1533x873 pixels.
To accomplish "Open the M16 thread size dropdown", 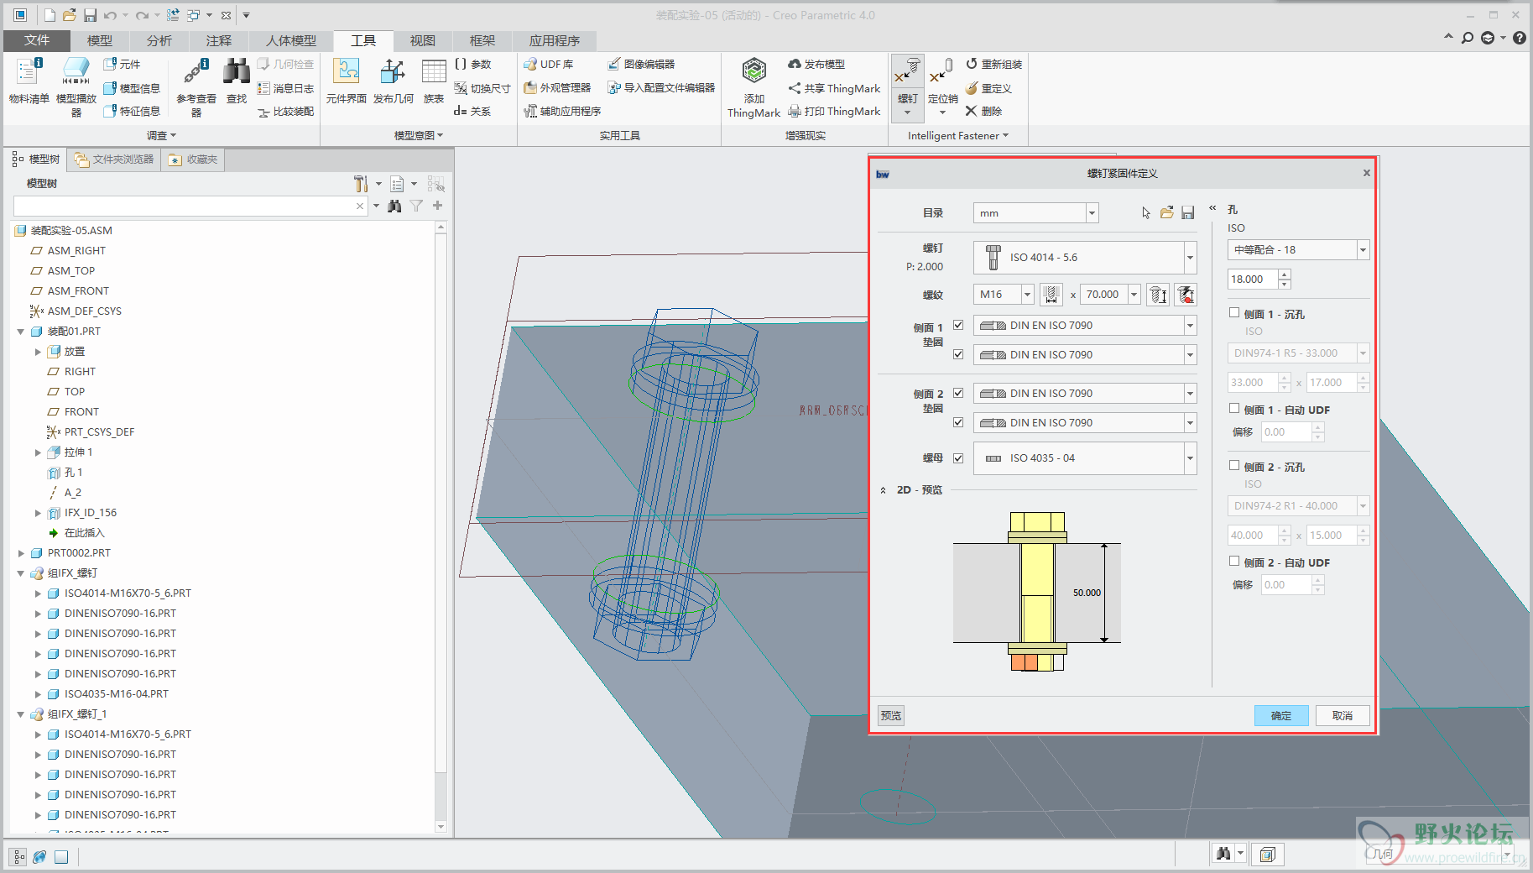I will 1027,295.
